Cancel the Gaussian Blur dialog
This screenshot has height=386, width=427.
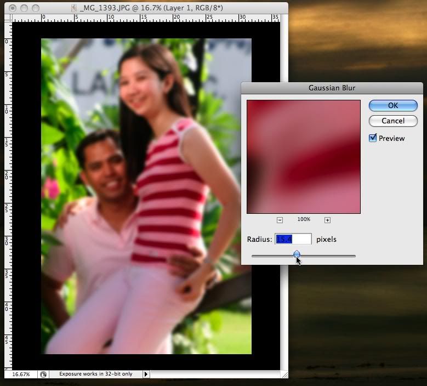[x=392, y=121]
